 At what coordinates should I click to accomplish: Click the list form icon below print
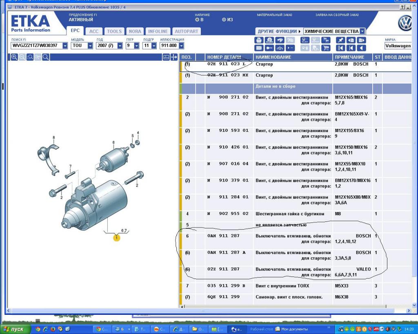[x=259, y=48]
